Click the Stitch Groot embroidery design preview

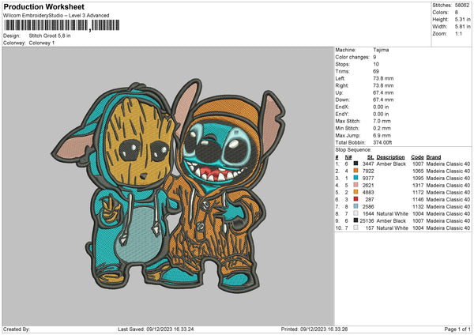(x=170, y=186)
